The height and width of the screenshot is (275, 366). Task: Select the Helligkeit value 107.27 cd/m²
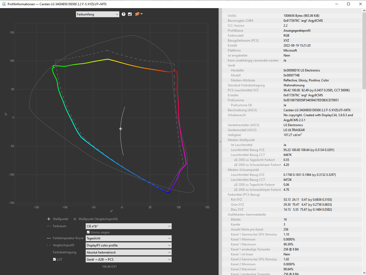point(292,135)
